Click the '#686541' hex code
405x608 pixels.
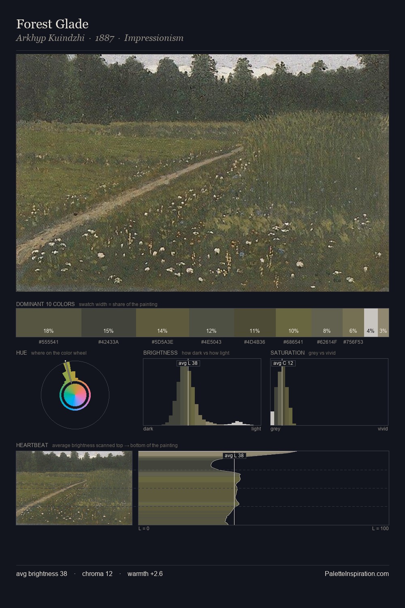294,342
